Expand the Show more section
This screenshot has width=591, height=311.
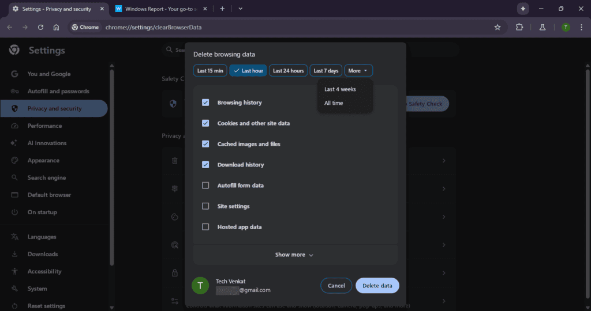click(294, 255)
